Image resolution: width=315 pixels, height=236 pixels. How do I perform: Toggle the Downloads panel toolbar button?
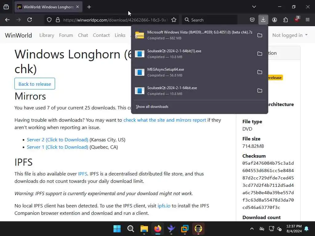[263, 20]
